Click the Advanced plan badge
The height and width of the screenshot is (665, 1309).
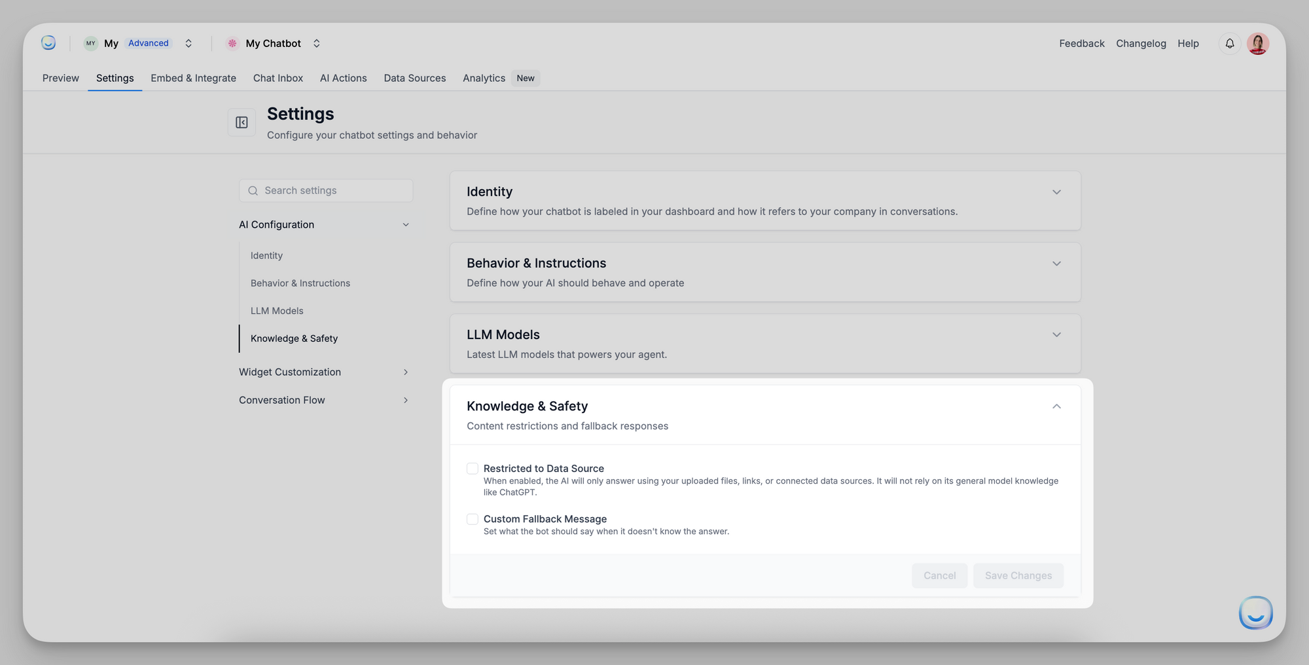point(149,43)
